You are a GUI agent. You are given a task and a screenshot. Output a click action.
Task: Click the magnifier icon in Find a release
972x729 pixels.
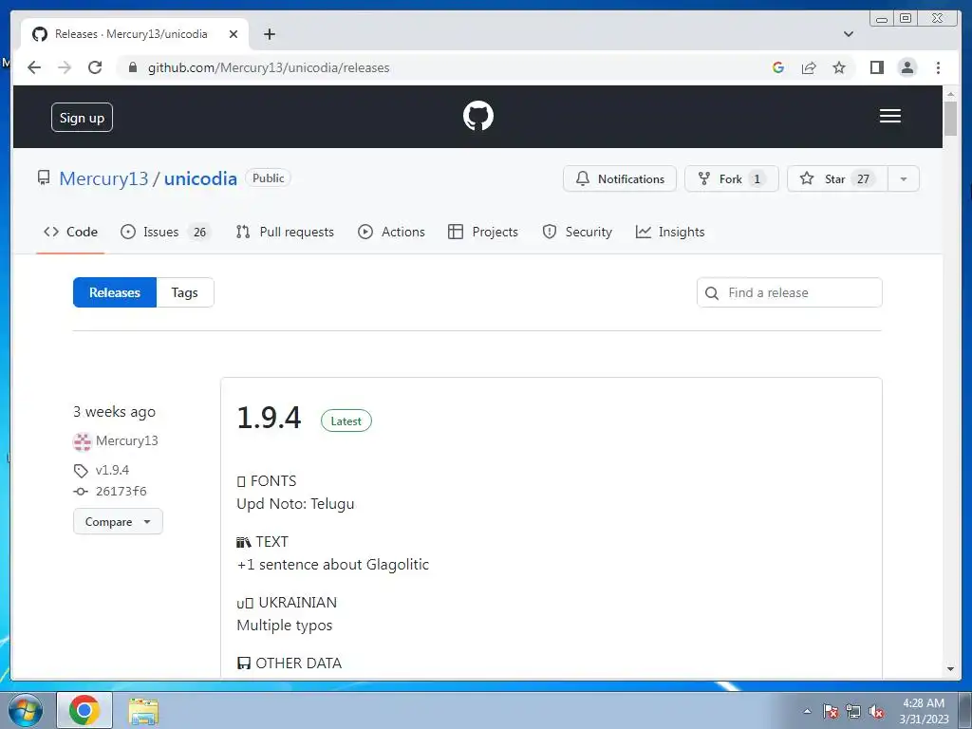tap(712, 292)
